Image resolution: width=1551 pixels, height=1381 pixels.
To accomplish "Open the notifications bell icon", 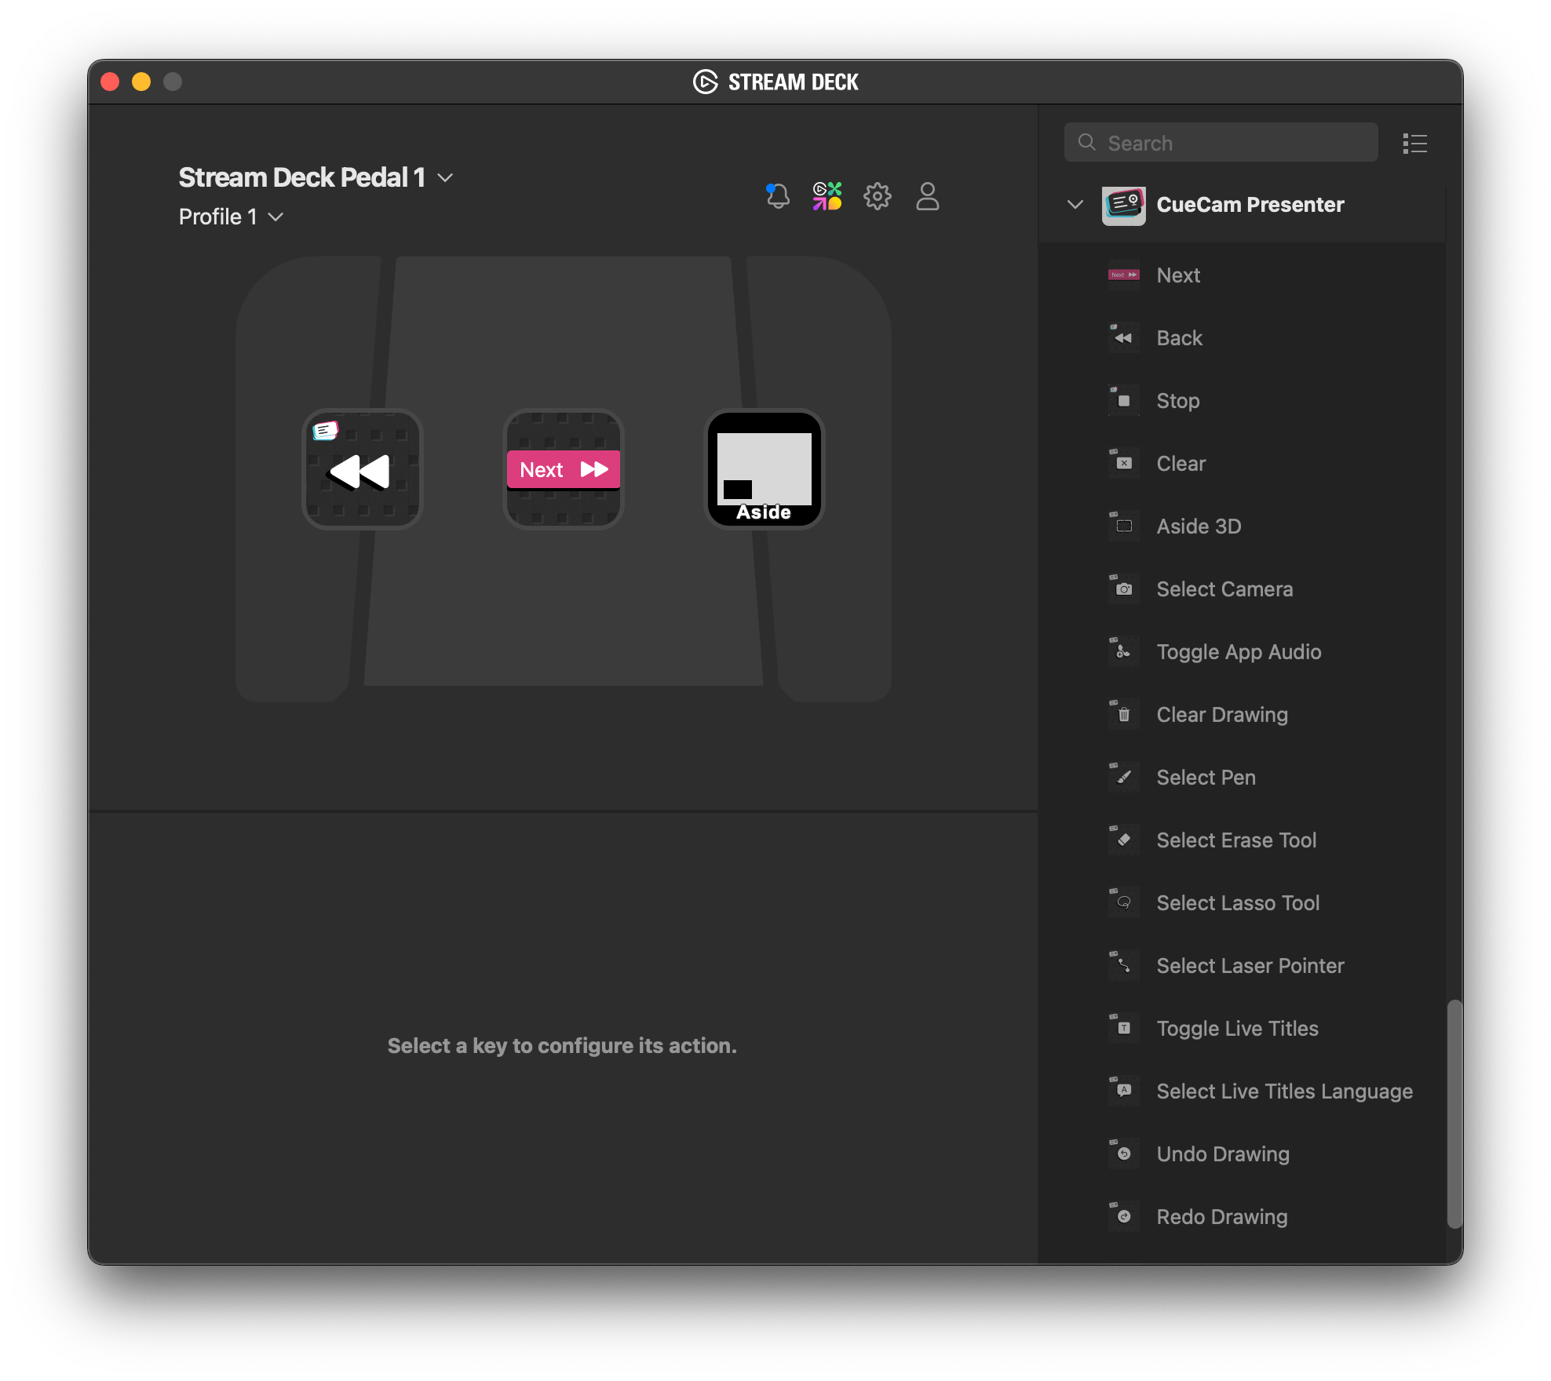I will pos(777,196).
